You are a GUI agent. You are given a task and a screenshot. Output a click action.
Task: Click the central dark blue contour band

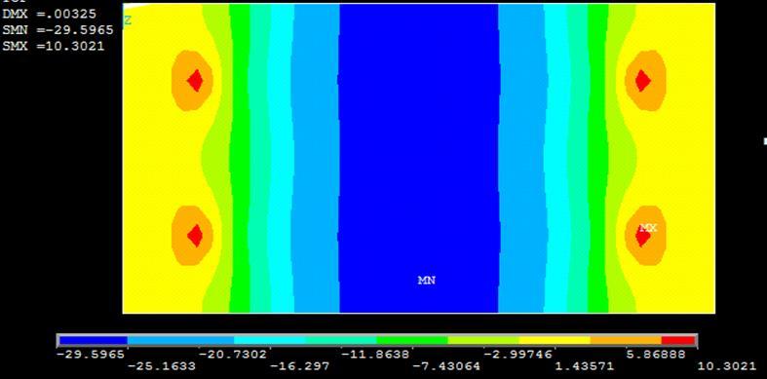tap(419, 158)
